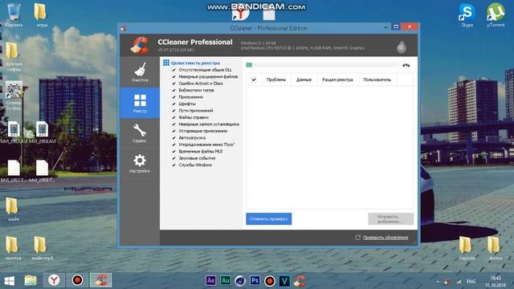Viewport: 514px width, 289px height.
Task: Click the Piriform pear icon in header
Action: 402,47
